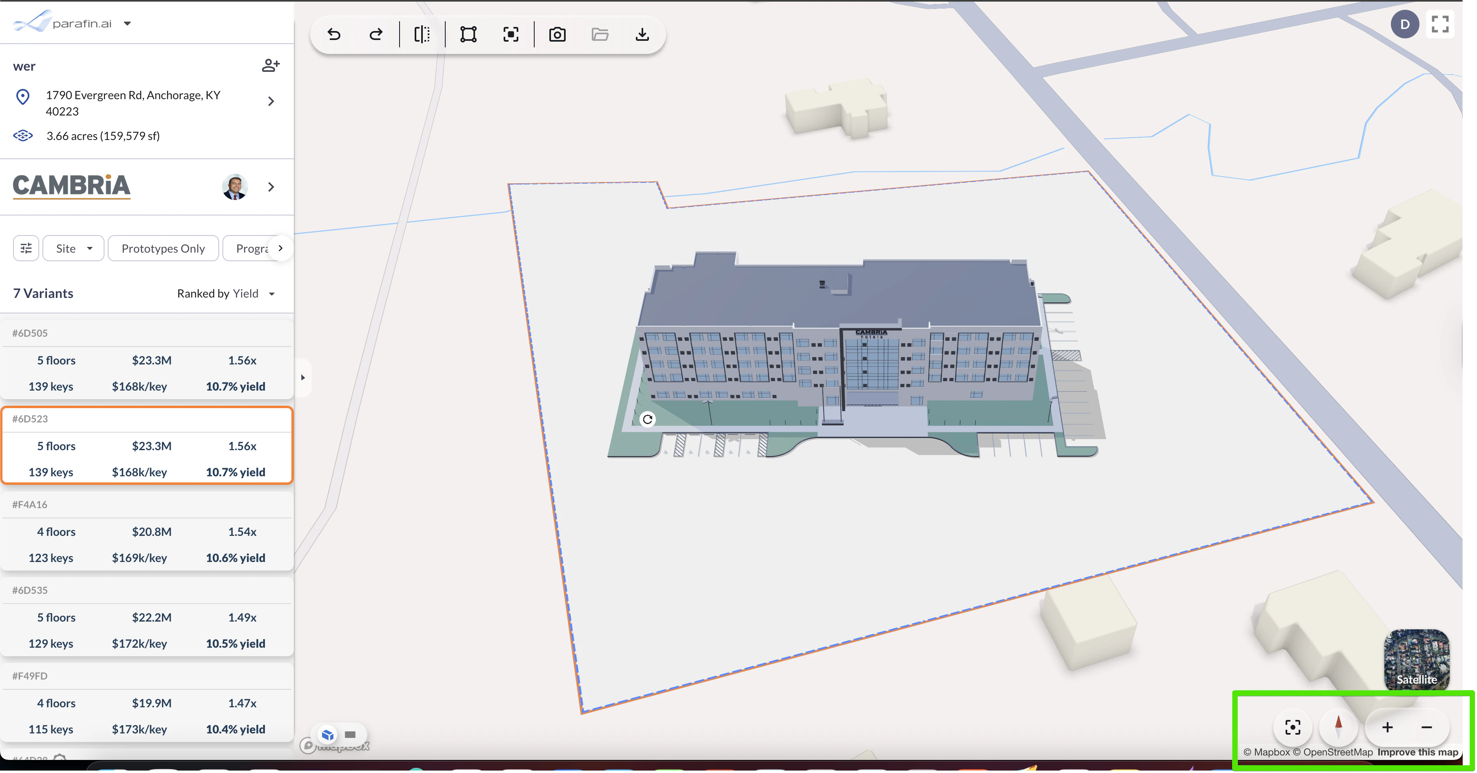Click the add collaborator person icon

pos(271,65)
